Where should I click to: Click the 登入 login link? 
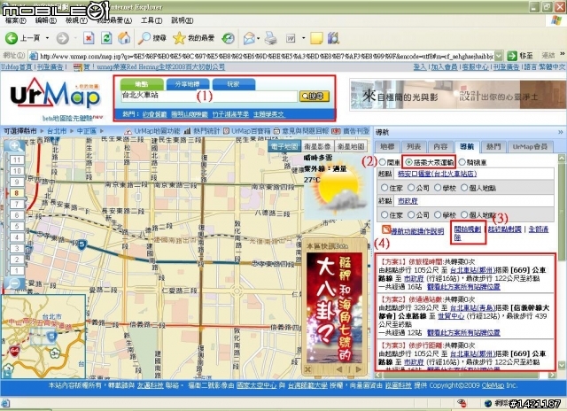[419, 66]
